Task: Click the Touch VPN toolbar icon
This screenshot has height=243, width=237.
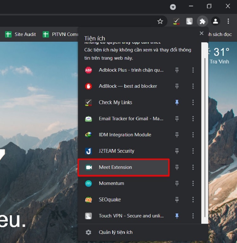Action: (x=189, y=21)
